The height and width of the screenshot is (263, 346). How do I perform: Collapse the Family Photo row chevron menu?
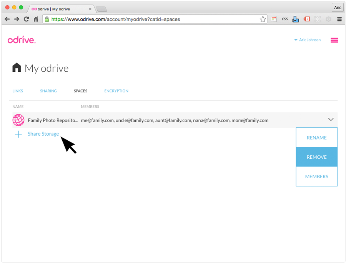[x=331, y=120]
